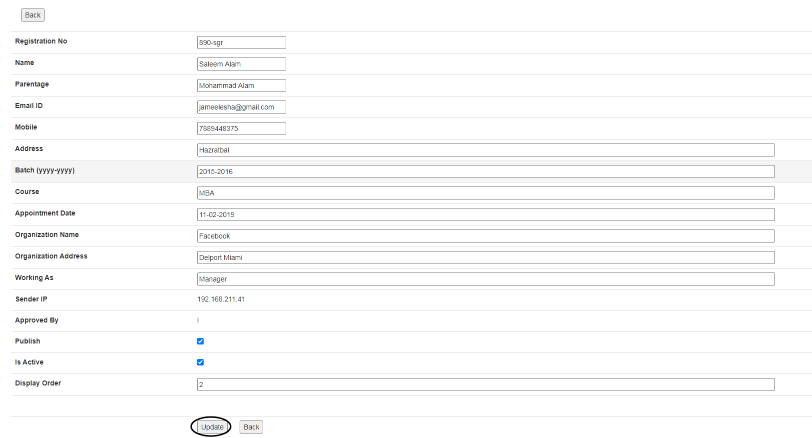This screenshot has height=438, width=812.
Task: Click the Batch field showing 2015-2016
Action: [x=485, y=171]
